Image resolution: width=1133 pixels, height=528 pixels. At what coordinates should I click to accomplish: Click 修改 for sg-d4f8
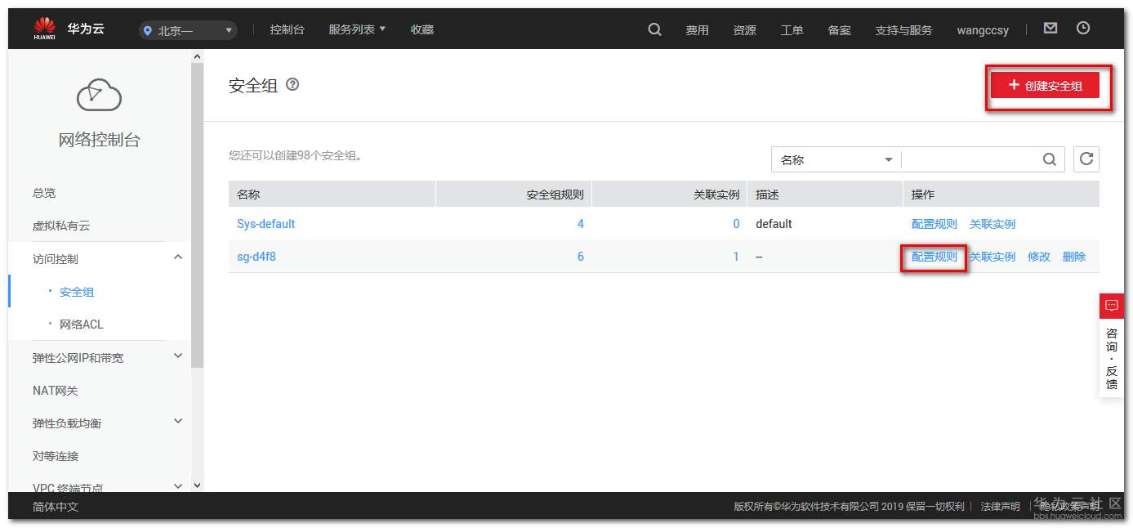coord(1039,257)
